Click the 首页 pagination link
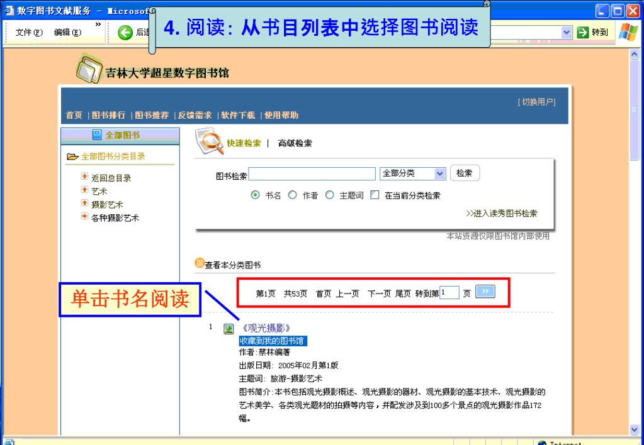This screenshot has width=644, height=445. (x=324, y=294)
